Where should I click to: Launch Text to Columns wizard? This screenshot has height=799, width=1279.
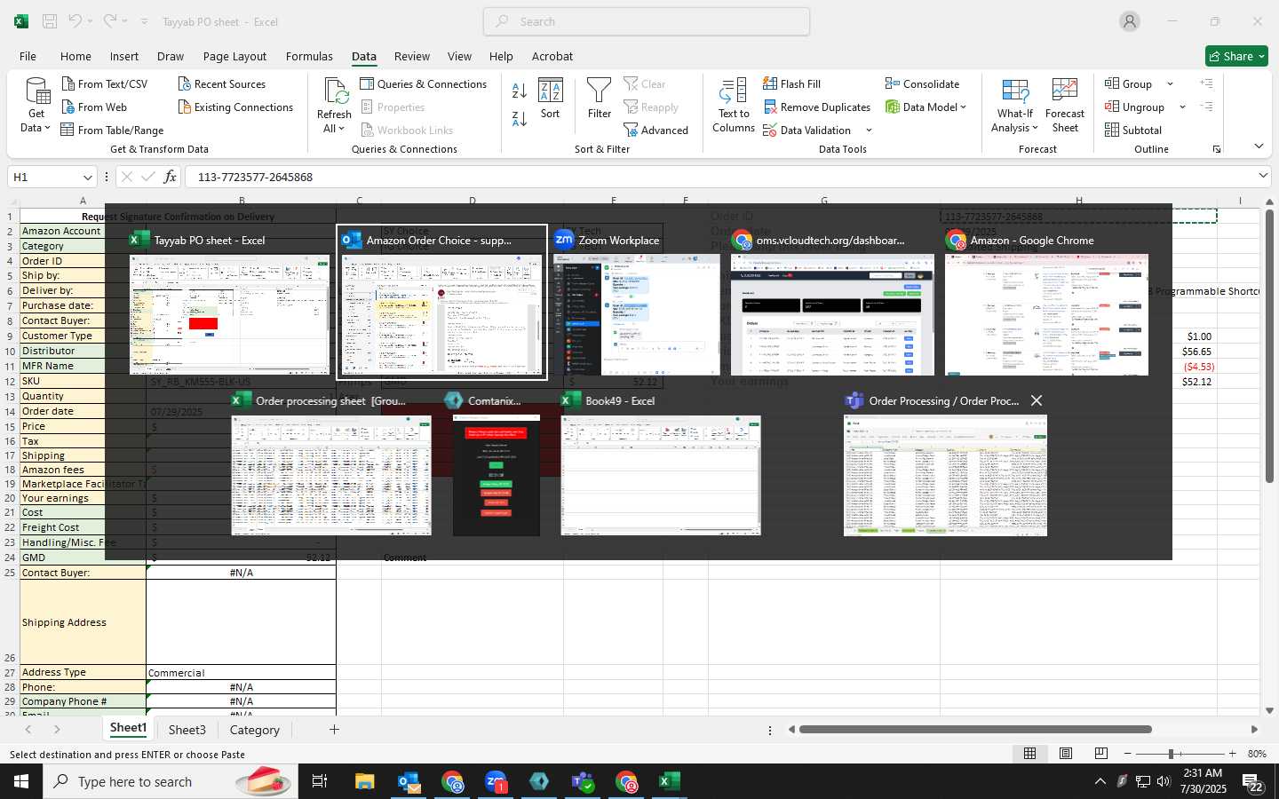tap(734, 105)
